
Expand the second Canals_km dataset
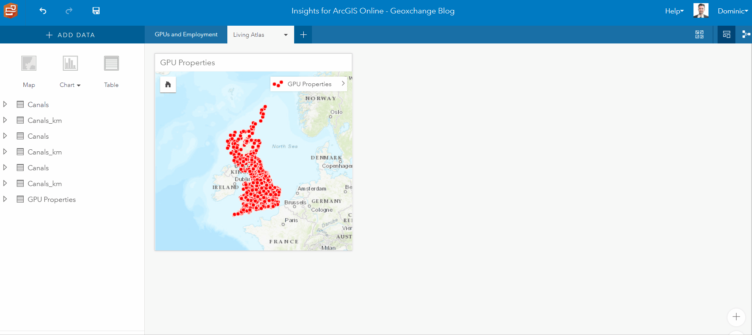5,152
